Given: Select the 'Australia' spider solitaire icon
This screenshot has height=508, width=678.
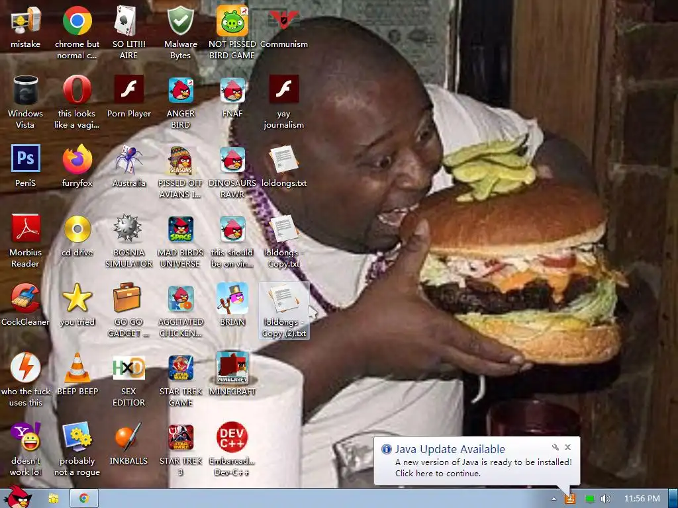Looking at the screenshot, I should pyautogui.click(x=128, y=159).
